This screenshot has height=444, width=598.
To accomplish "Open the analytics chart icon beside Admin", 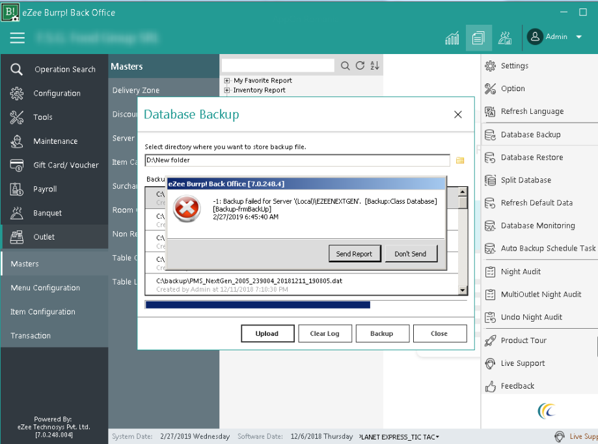I will tap(504, 38).
